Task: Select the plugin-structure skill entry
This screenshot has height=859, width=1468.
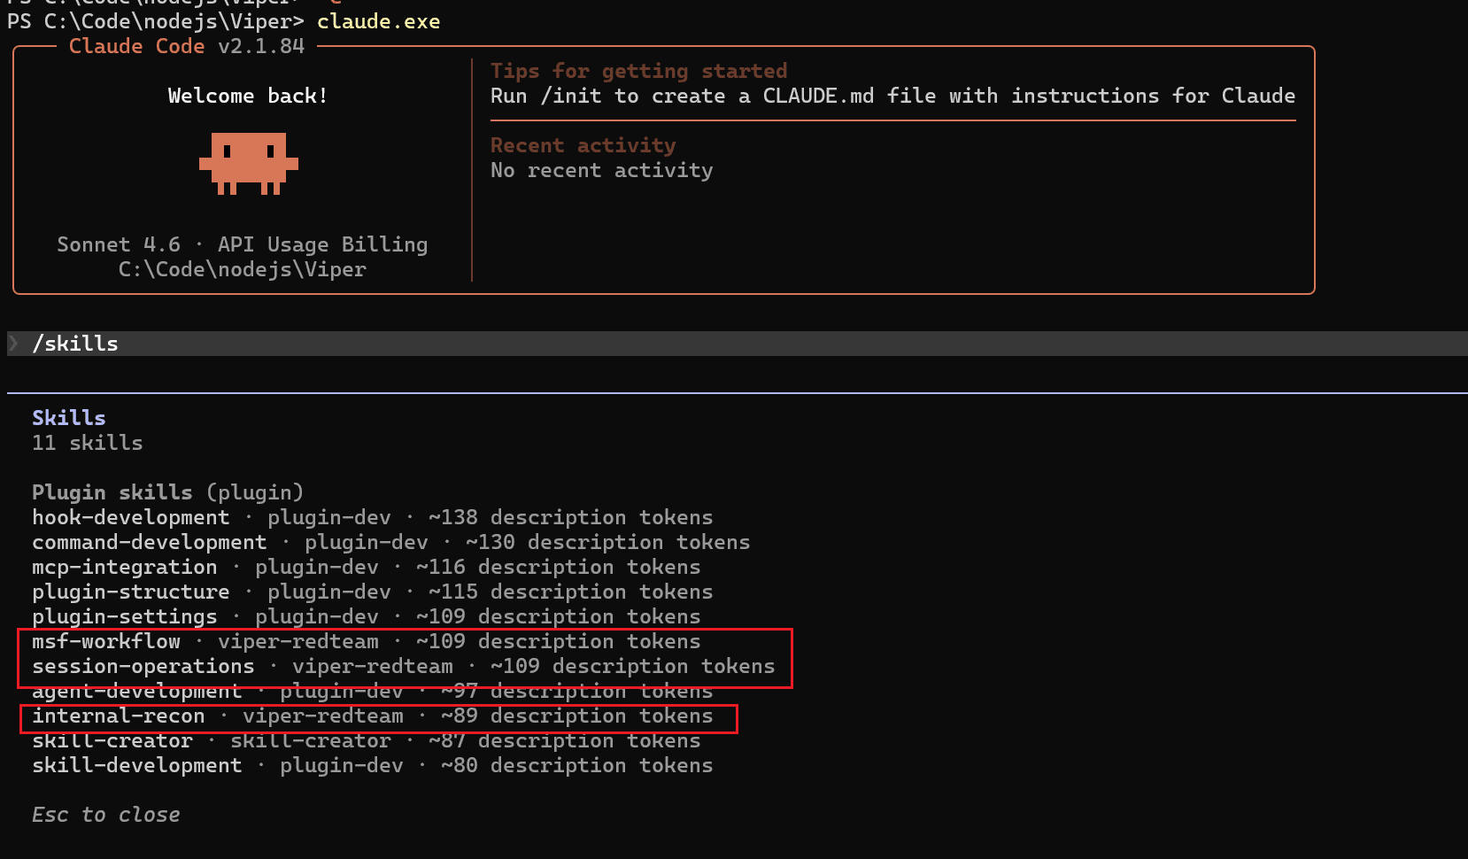Action: [130, 592]
